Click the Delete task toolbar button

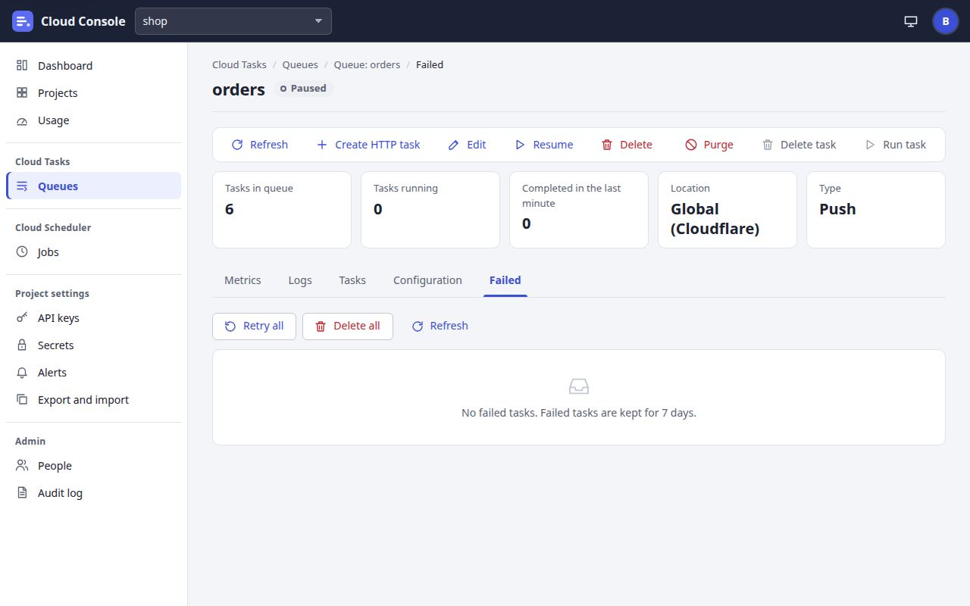[x=799, y=145]
